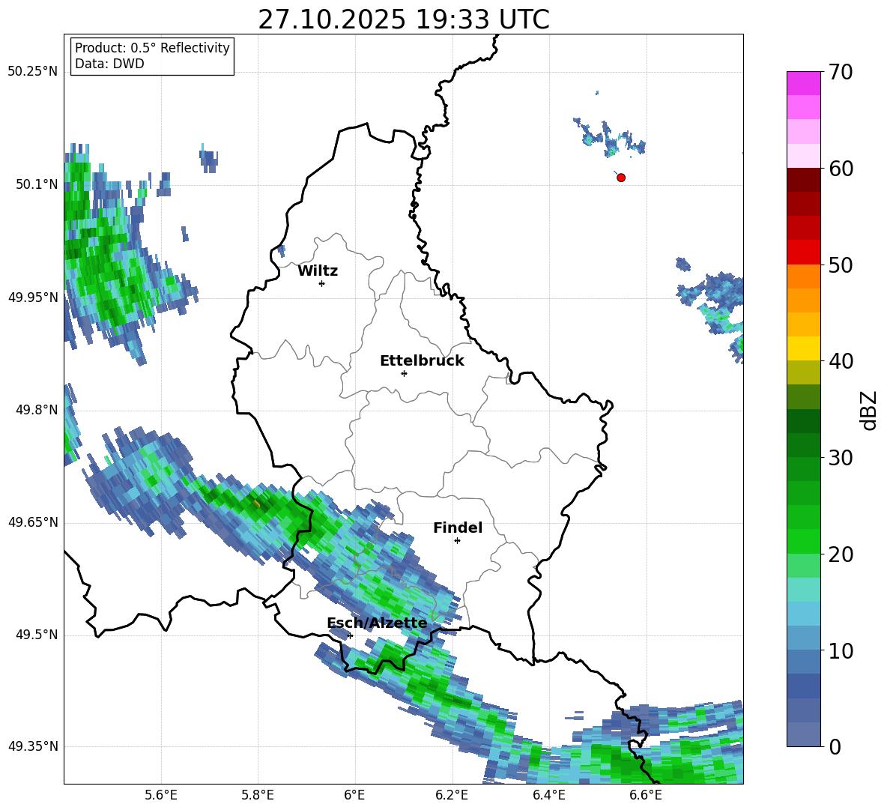
Task: Click the colorbar "10" tick label
Action: click(x=841, y=651)
